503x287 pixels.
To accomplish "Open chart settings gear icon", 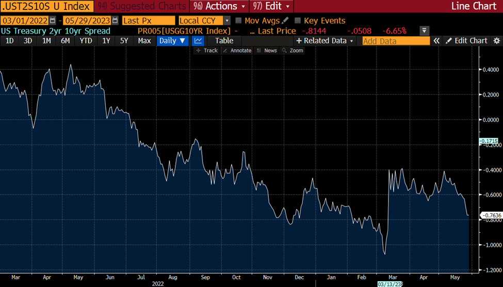I will (x=497, y=41).
